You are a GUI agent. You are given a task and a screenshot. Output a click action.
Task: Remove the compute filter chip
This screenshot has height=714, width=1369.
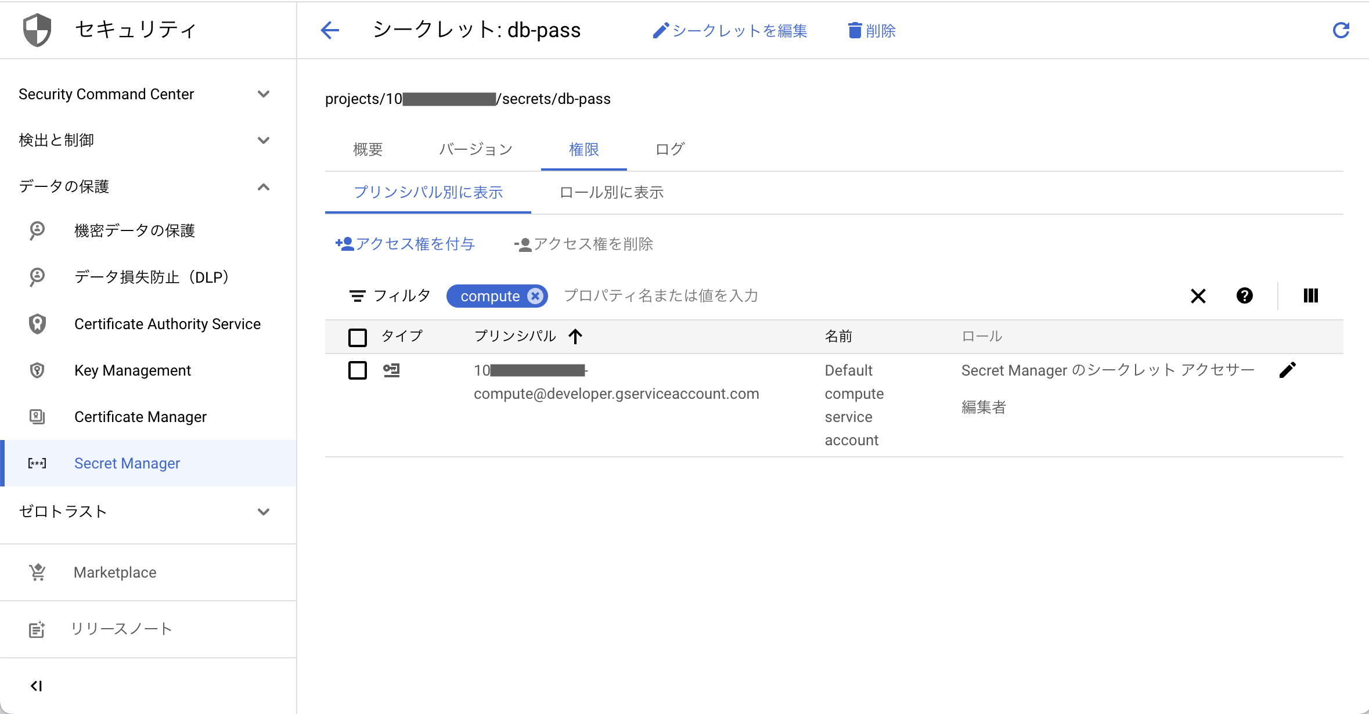coord(535,295)
